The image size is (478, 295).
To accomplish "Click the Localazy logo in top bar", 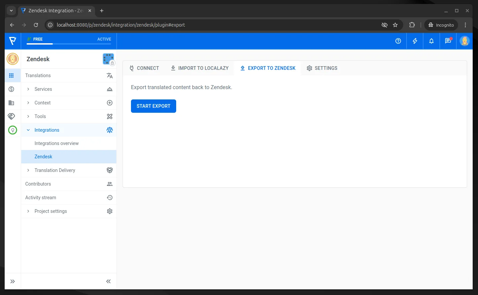I will 13,41.
